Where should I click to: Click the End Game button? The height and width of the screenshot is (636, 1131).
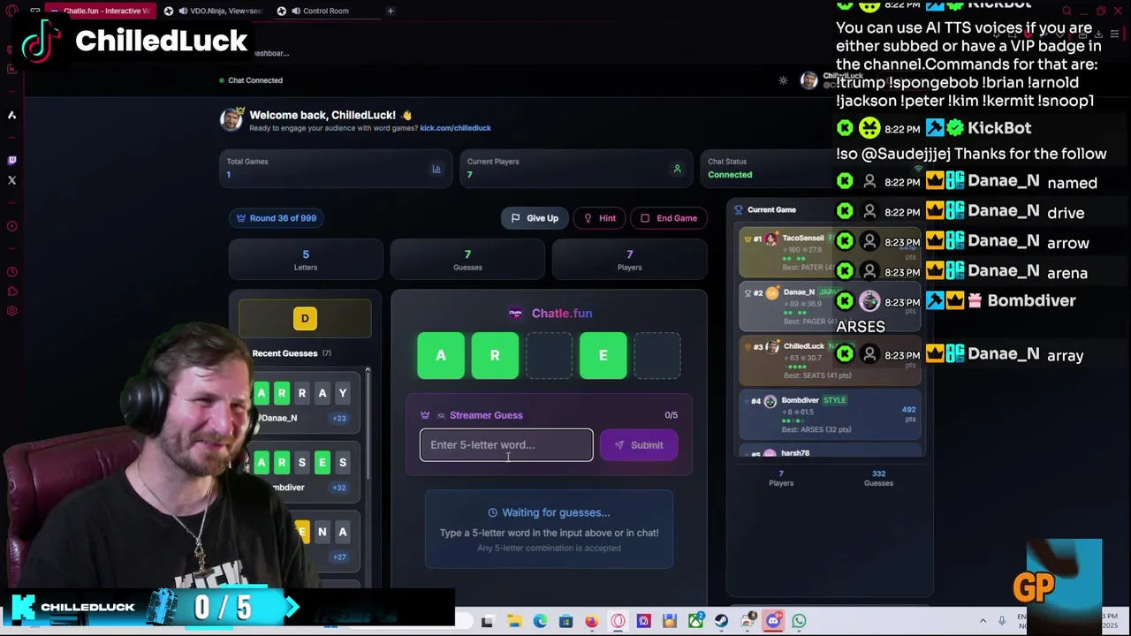669,218
